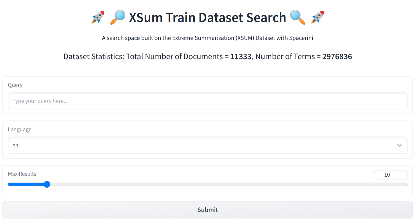The width and height of the screenshot is (415, 221).
Task: Click the left magnifying glass emoji
Action: click(x=117, y=18)
